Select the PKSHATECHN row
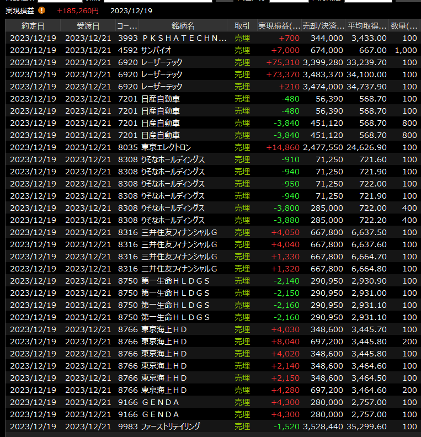 pyautogui.click(x=184, y=38)
